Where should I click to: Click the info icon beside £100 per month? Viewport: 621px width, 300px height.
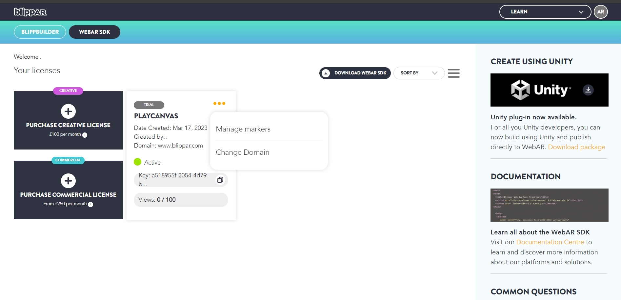pyautogui.click(x=85, y=135)
